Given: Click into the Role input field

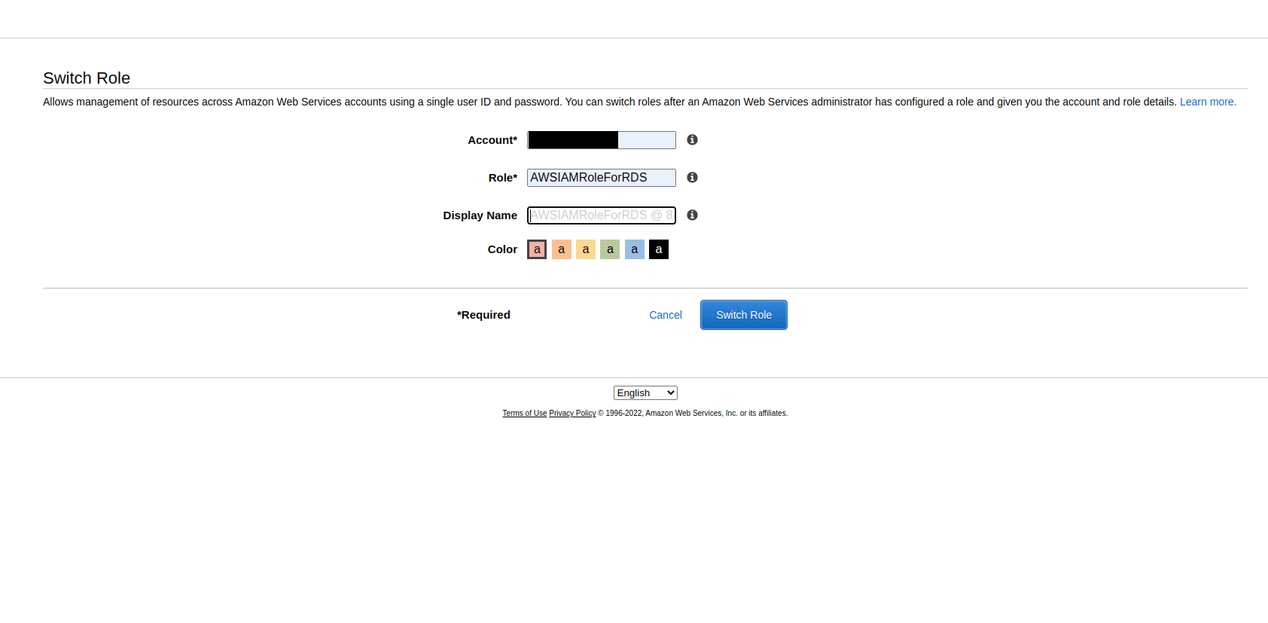Looking at the screenshot, I should coord(601,178).
